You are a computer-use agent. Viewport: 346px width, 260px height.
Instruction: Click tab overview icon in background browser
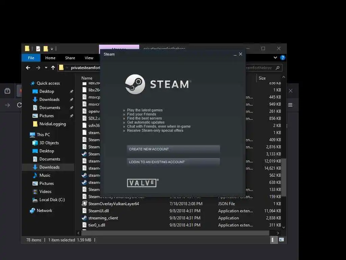(x=7, y=91)
